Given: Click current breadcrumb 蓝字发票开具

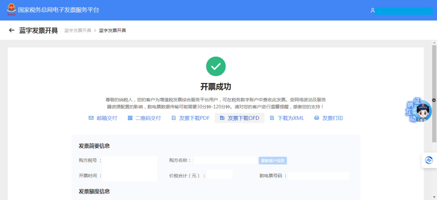Looking at the screenshot, I should [x=112, y=30].
